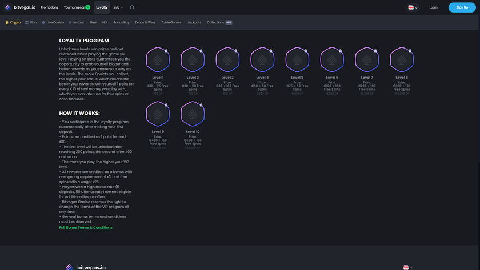This screenshot has height=270, width=480.
Task: Open Full Bonus Terms & Conditions link
Action: tap(86, 227)
